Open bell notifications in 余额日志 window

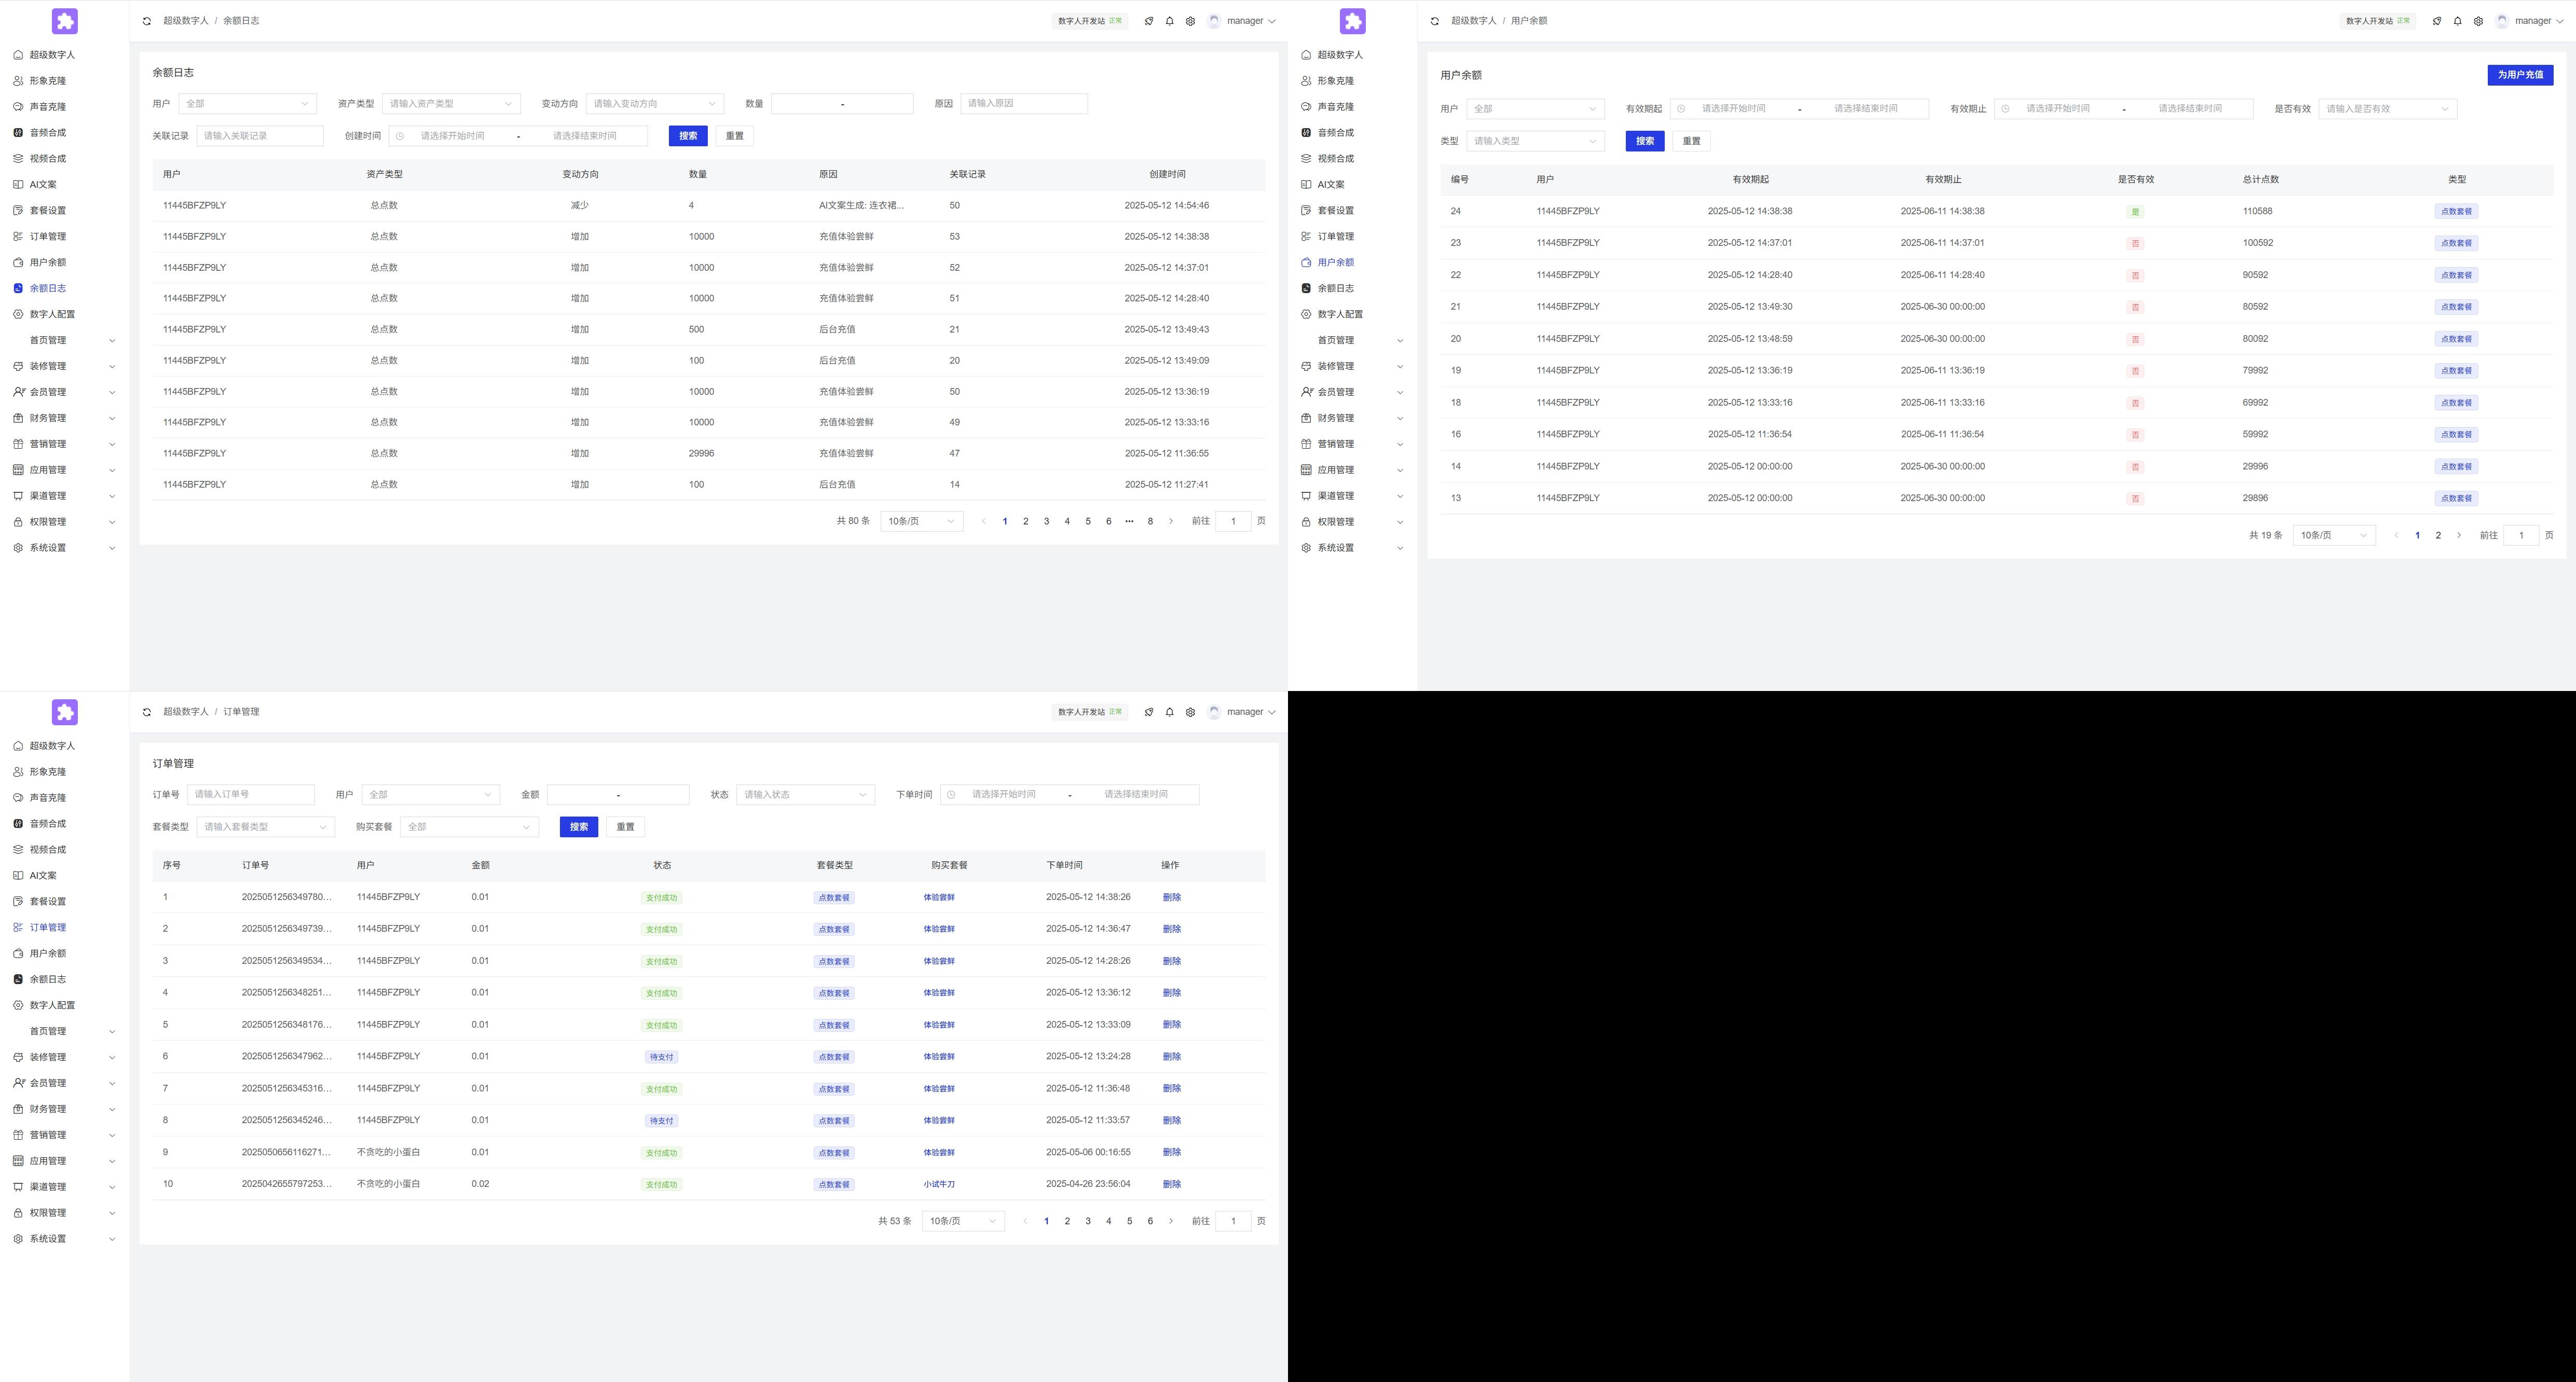[x=1169, y=21]
